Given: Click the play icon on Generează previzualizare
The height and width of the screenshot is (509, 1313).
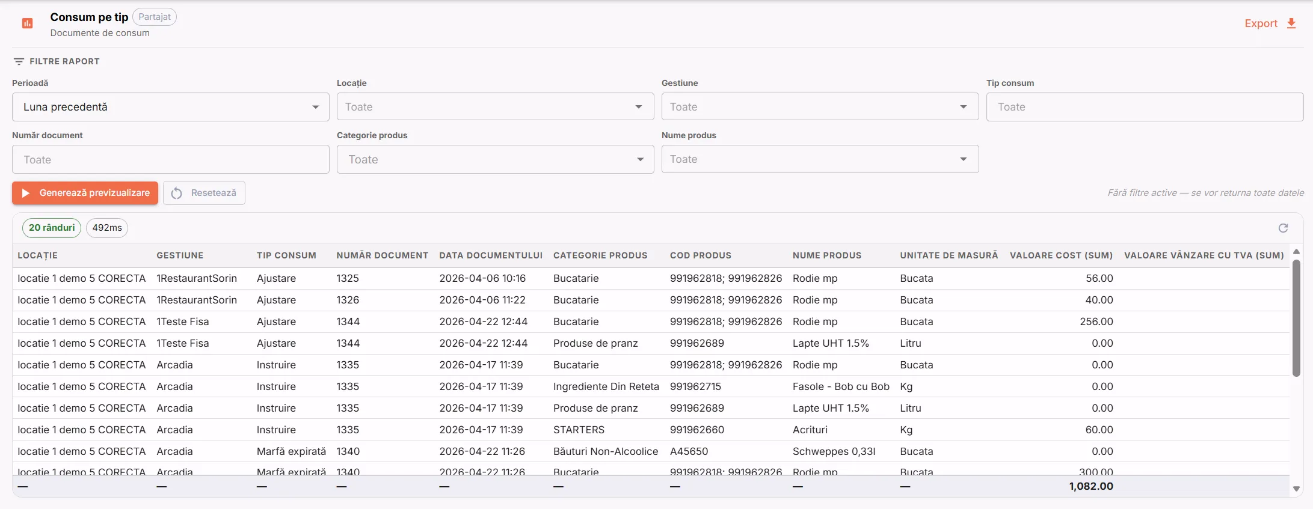Looking at the screenshot, I should tap(26, 193).
